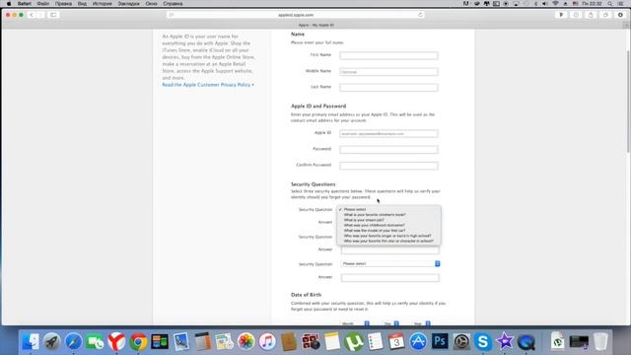Image resolution: width=631 pixels, height=355 pixels.
Task: Open Wi-Fi status menu
Action: pos(555,4)
